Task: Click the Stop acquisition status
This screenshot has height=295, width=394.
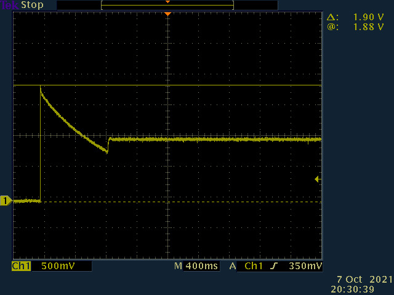Action: click(x=32, y=5)
